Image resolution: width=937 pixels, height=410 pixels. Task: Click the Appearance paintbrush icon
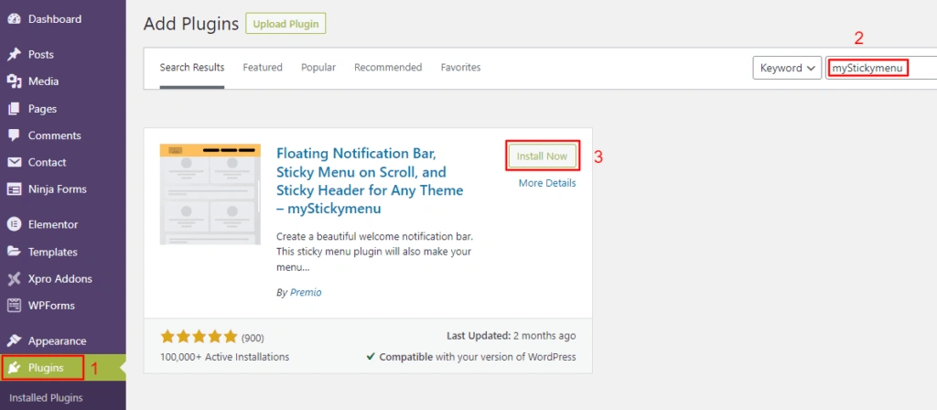coord(14,340)
